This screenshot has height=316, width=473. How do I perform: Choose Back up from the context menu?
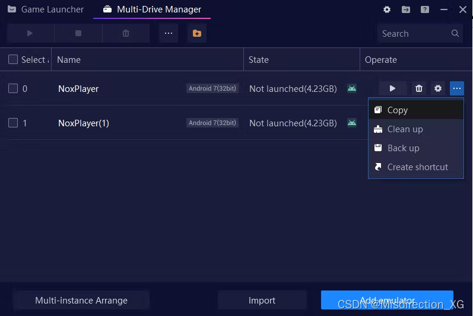pyautogui.click(x=416, y=148)
